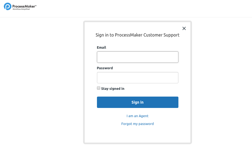The height and width of the screenshot is (158, 252).
Task: Close the sign-in dialog with the X
Action: (x=184, y=28)
